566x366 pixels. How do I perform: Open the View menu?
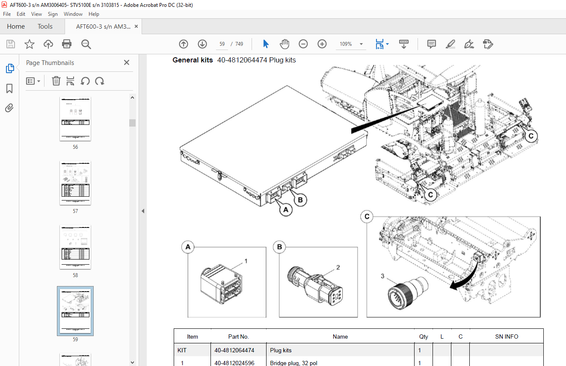point(36,14)
